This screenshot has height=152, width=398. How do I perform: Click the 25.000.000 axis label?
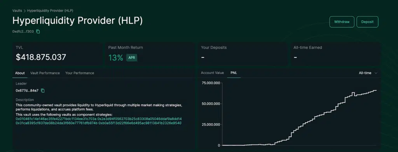pos(211,124)
